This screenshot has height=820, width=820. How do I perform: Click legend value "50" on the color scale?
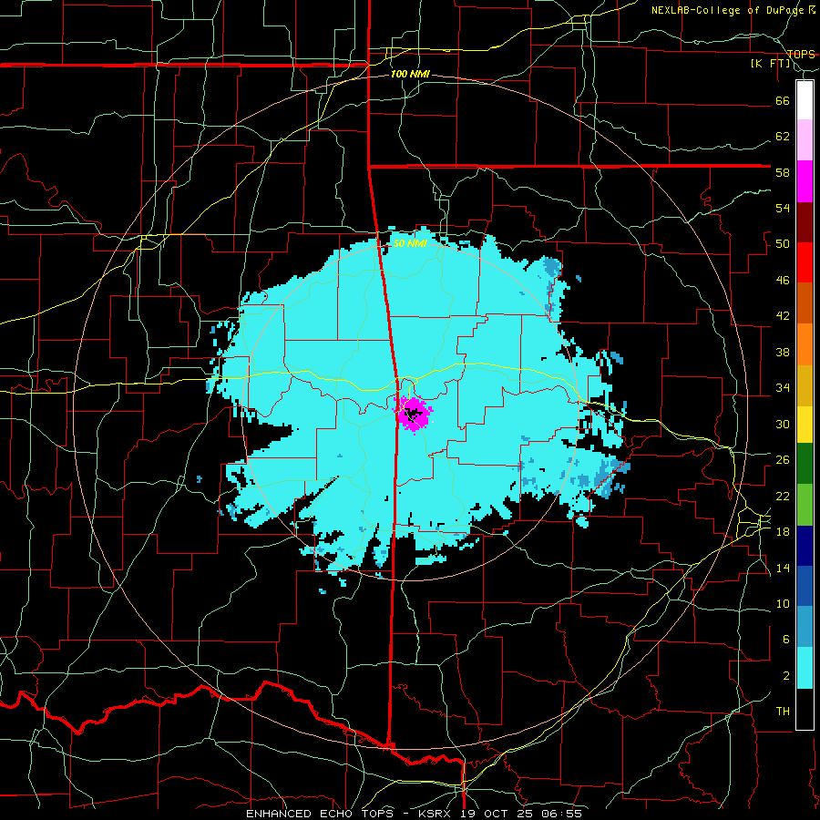(x=783, y=244)
